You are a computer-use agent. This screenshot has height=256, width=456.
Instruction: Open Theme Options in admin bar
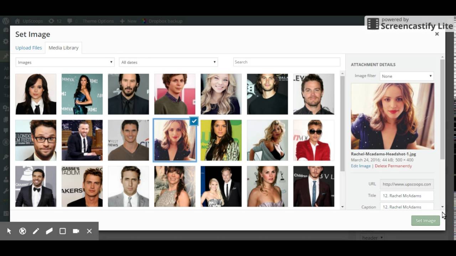(x=98, y=21)
